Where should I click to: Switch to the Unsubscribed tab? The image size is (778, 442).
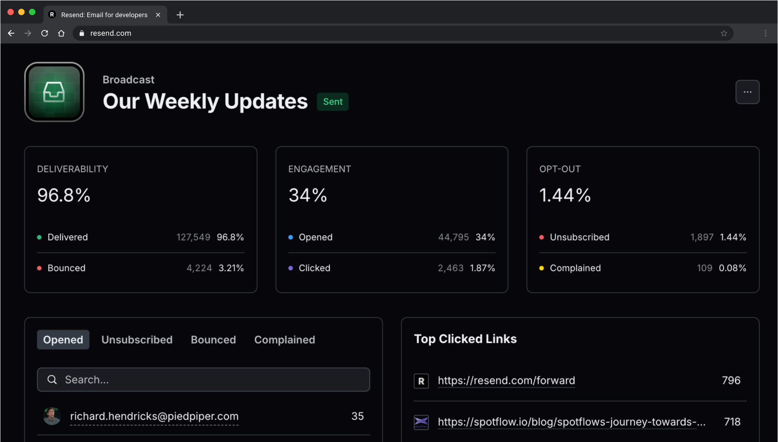pyautogui.click(x=137, y=340)
